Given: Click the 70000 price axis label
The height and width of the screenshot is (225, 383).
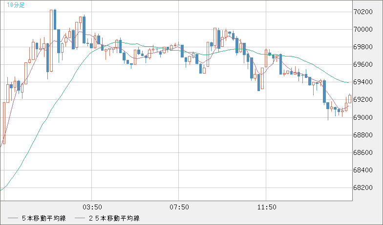Looking at the screenshot, I should pyautogui.click(x=363, y=29).
